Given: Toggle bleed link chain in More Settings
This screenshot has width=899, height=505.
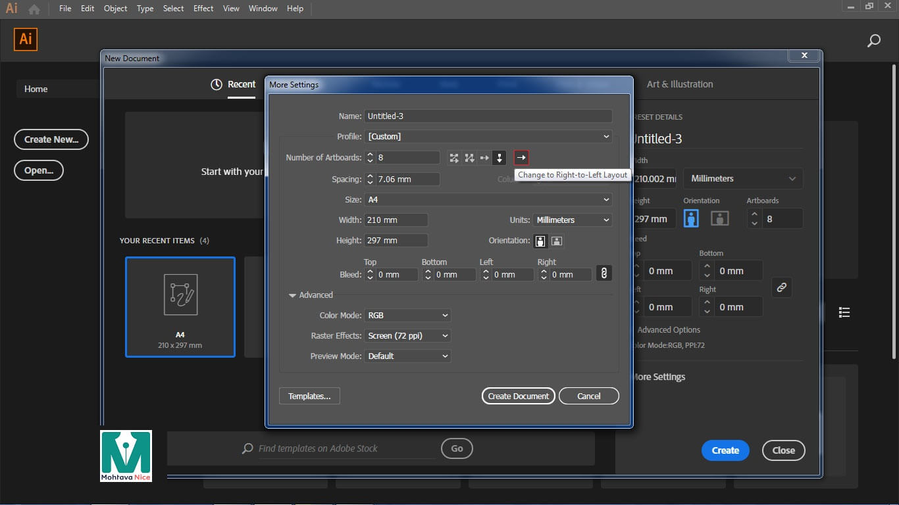Looking at the screenshot, I should coord(604,274).
